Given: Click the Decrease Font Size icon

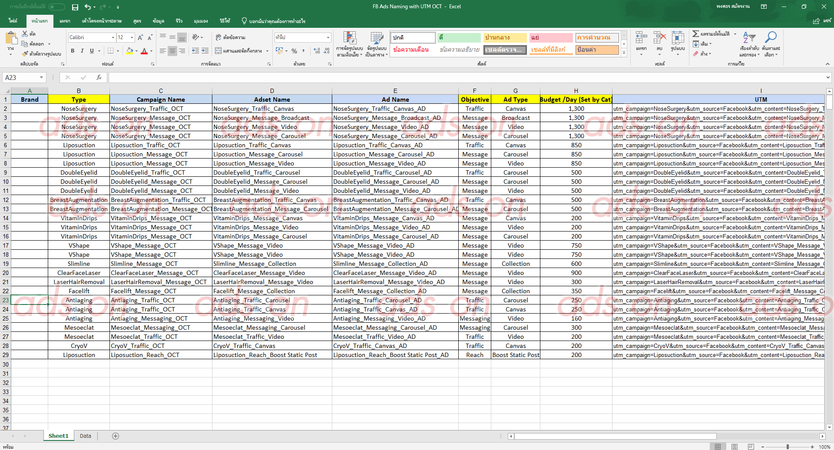Looking at the screenshot, I should click(150, 37).
